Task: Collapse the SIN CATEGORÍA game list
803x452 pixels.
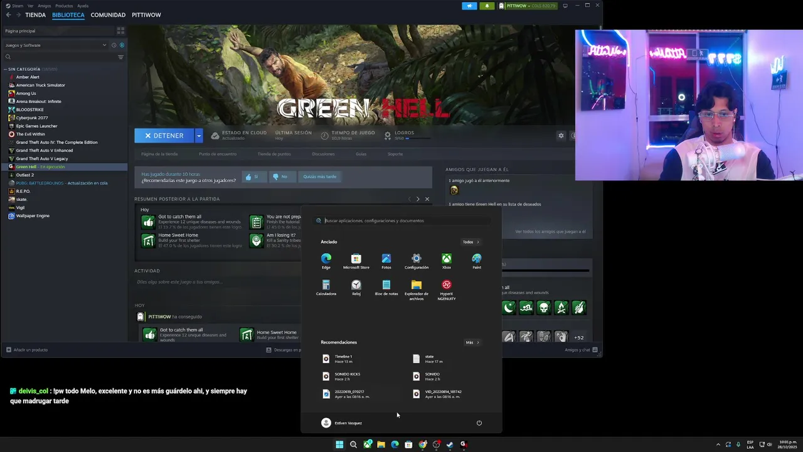Action: coord(6,69)
